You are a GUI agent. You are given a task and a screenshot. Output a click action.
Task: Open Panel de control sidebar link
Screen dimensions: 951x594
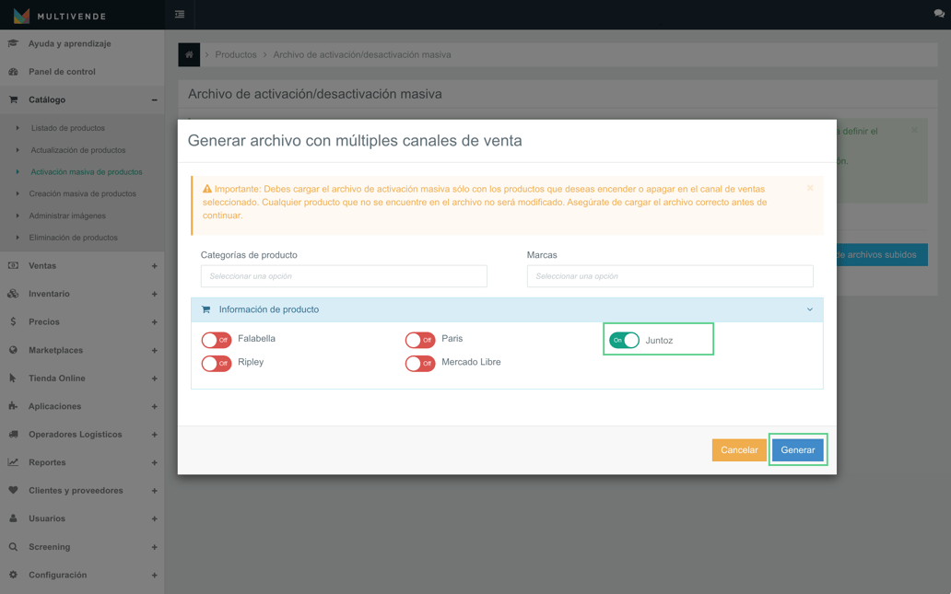[62, 72]
